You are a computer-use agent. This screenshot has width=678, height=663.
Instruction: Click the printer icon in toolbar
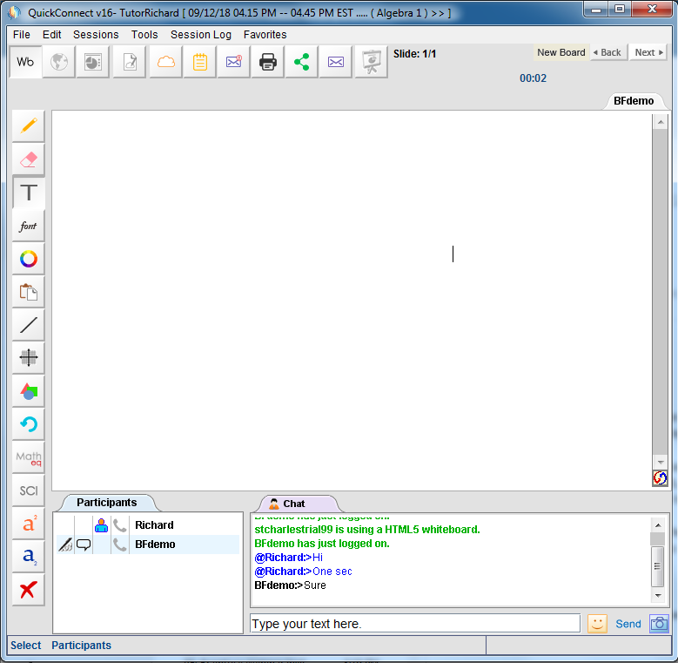[268, 62]
